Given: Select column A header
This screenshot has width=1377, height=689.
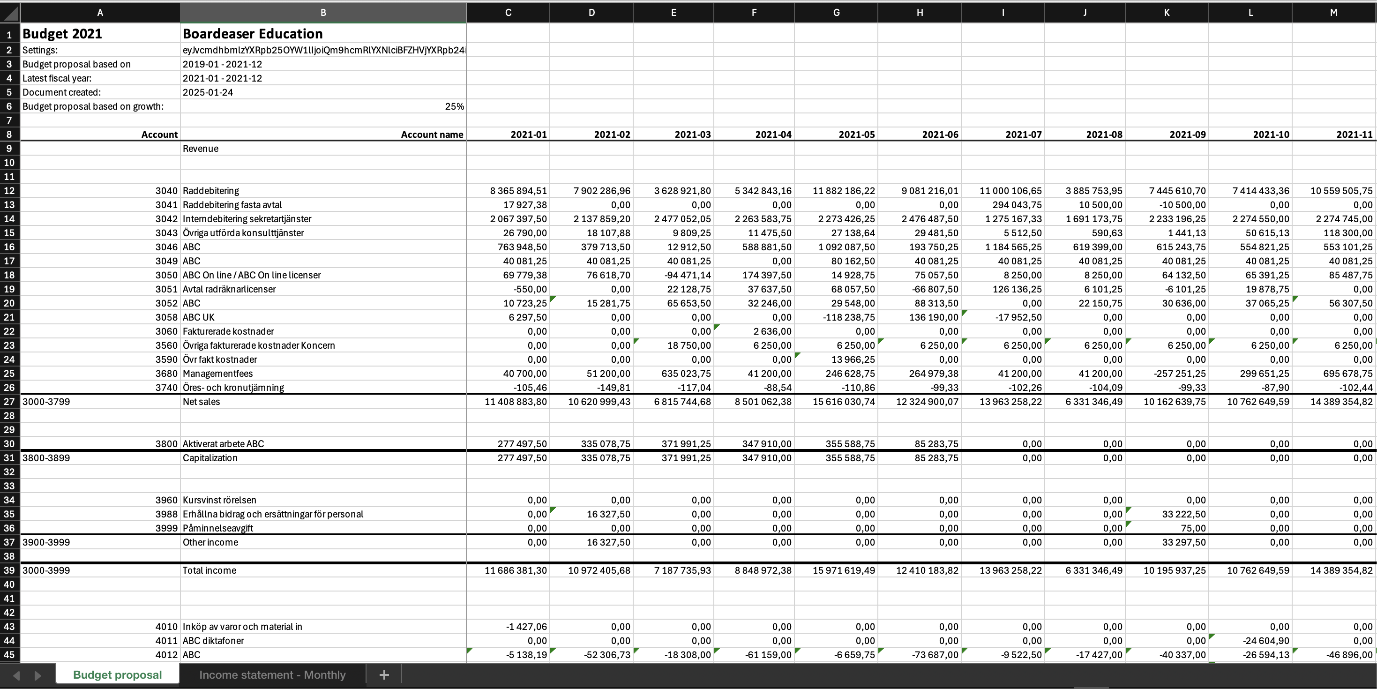Looking at the screenshot, I should [x=100, y=12].
